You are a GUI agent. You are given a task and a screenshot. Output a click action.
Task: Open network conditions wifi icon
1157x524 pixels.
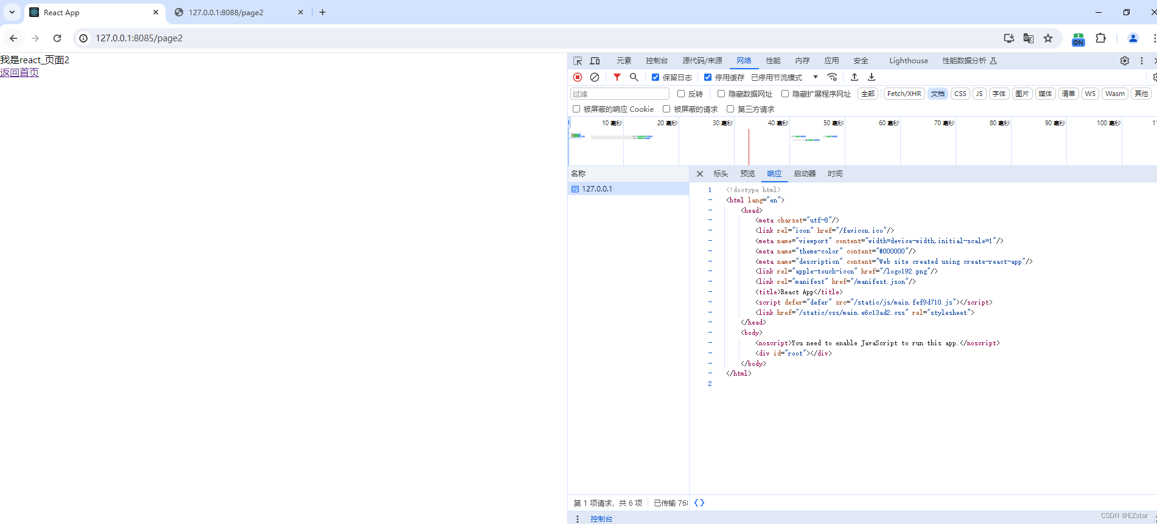832,77
